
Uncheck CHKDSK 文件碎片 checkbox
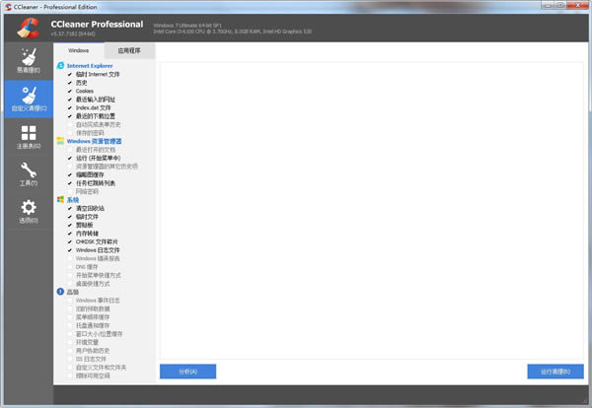tap(70, 241)
